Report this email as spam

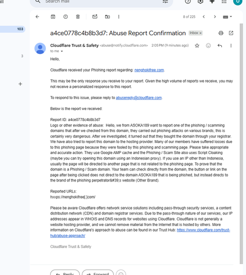65,16
